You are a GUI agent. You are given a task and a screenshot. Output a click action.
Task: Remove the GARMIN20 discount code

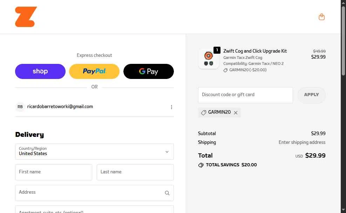click(236, 113)
